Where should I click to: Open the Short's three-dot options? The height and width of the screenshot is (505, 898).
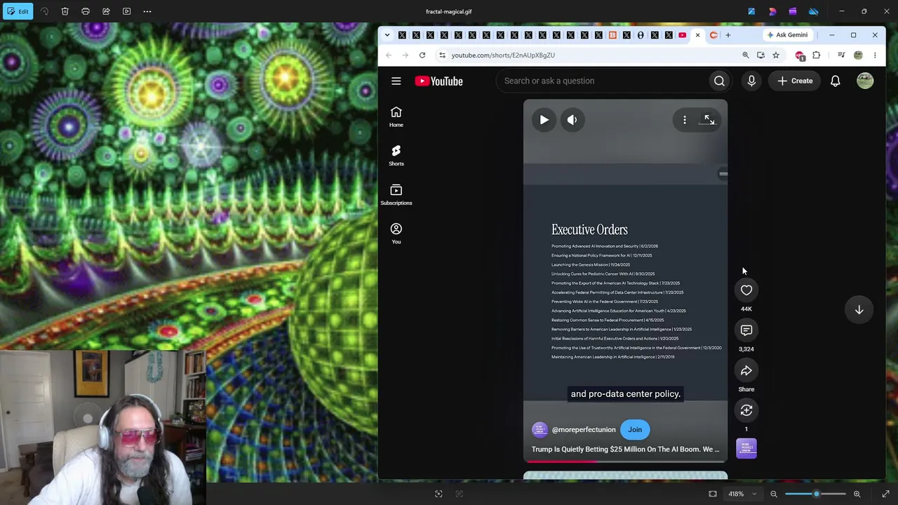point(685,120)
